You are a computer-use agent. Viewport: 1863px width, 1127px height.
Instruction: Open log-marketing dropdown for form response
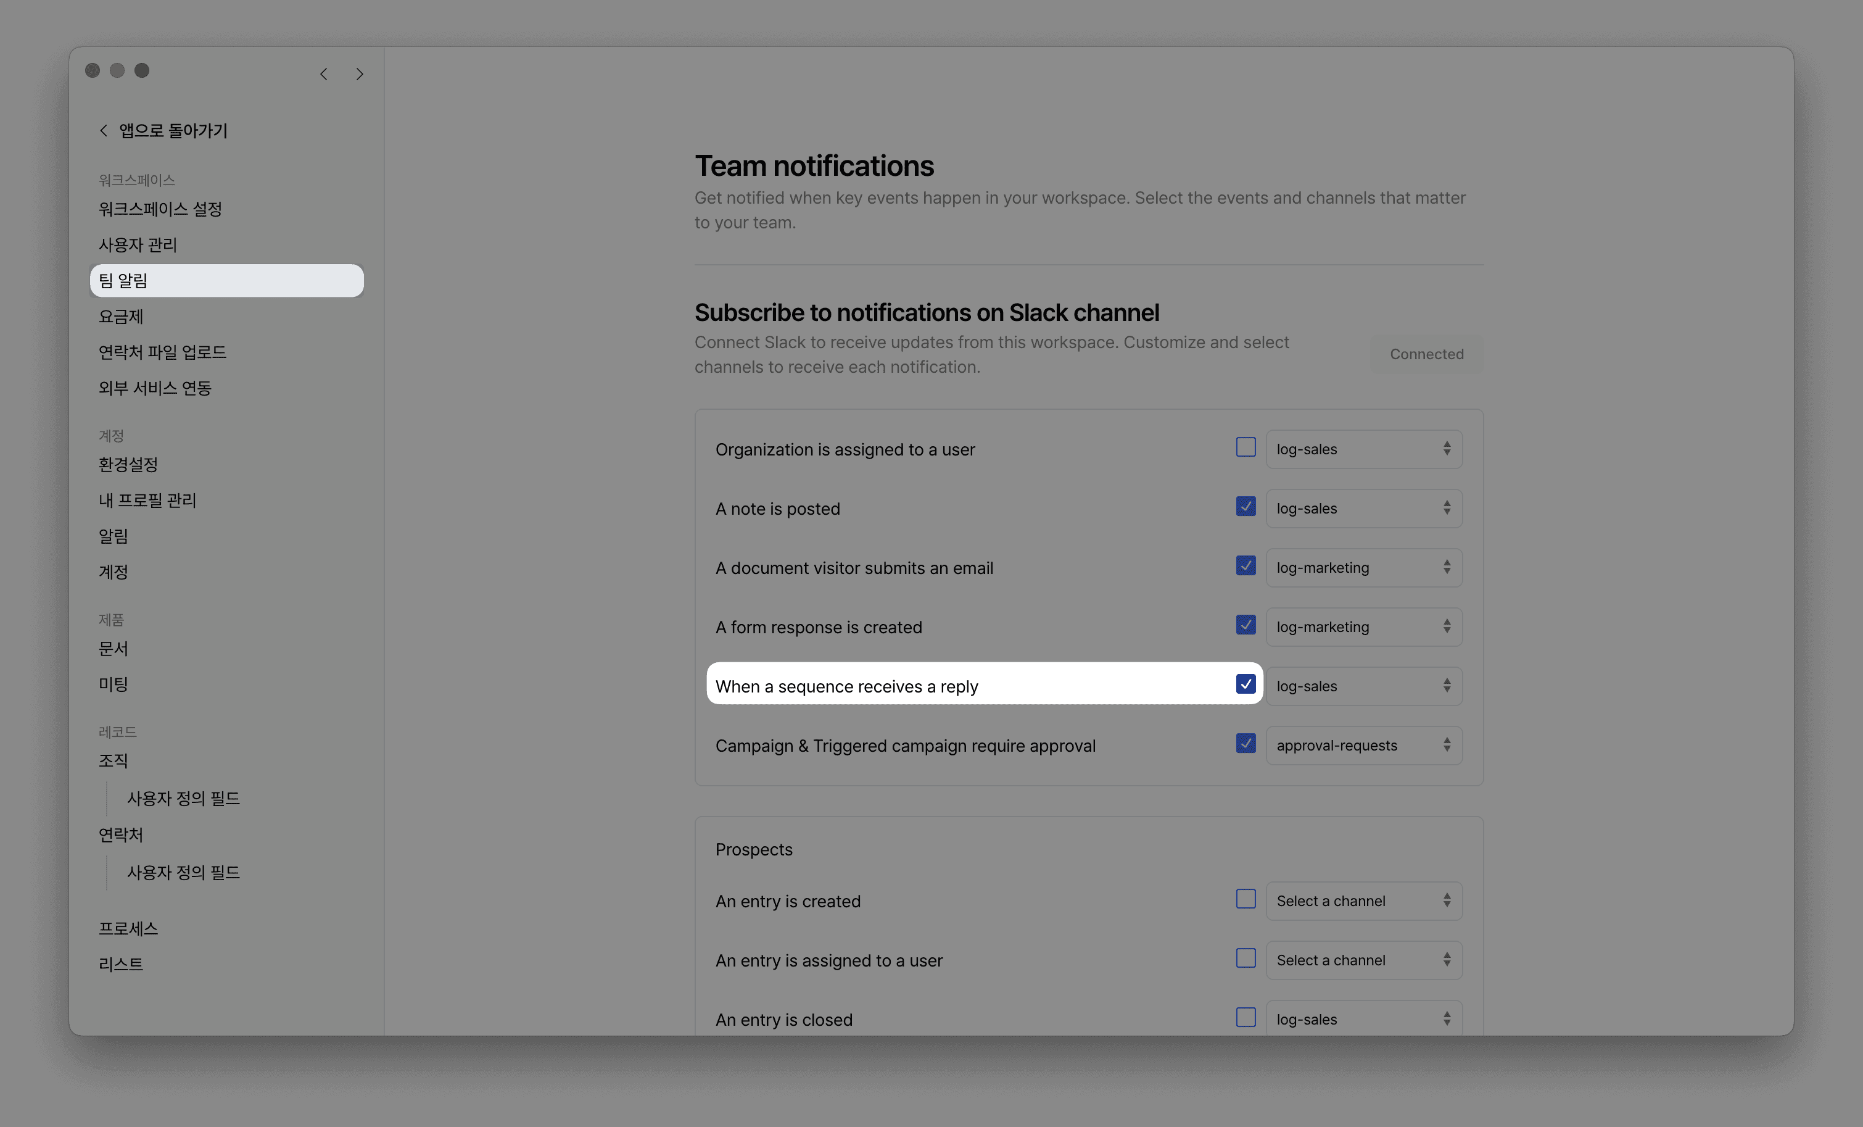tap(1363, 627)
